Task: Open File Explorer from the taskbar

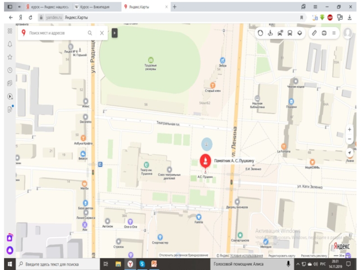Action: tap(118, 264)
